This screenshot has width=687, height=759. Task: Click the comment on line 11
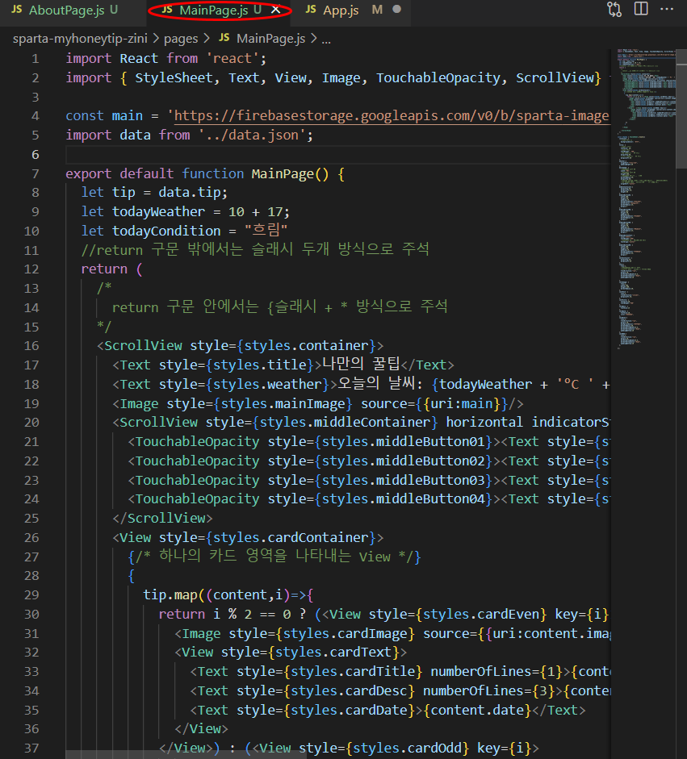click(255, 250)
